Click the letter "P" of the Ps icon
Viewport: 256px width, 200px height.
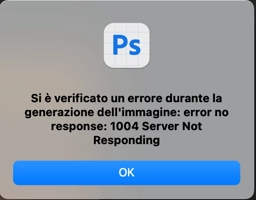tap(119, 45)
